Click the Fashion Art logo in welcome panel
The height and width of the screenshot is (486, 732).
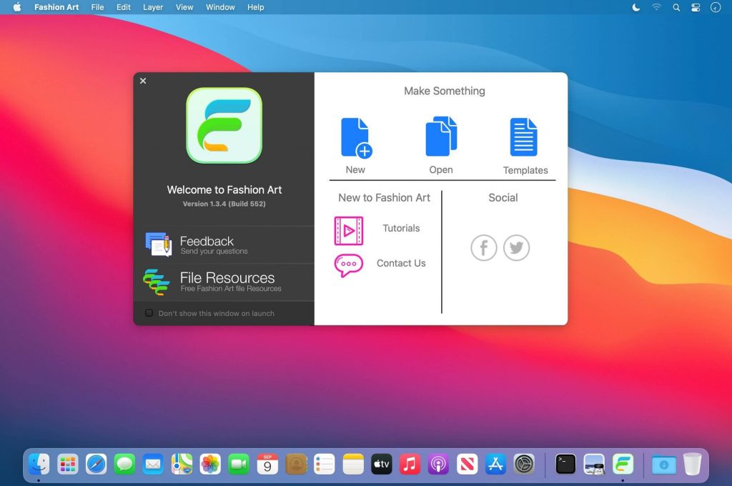pos(224,125)
